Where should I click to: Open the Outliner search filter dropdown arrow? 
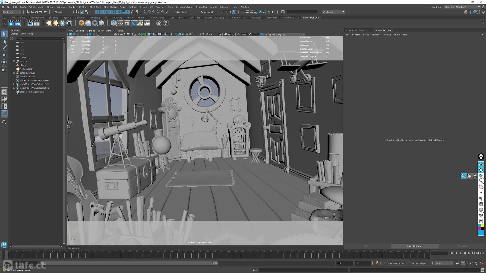pos(63,38)
